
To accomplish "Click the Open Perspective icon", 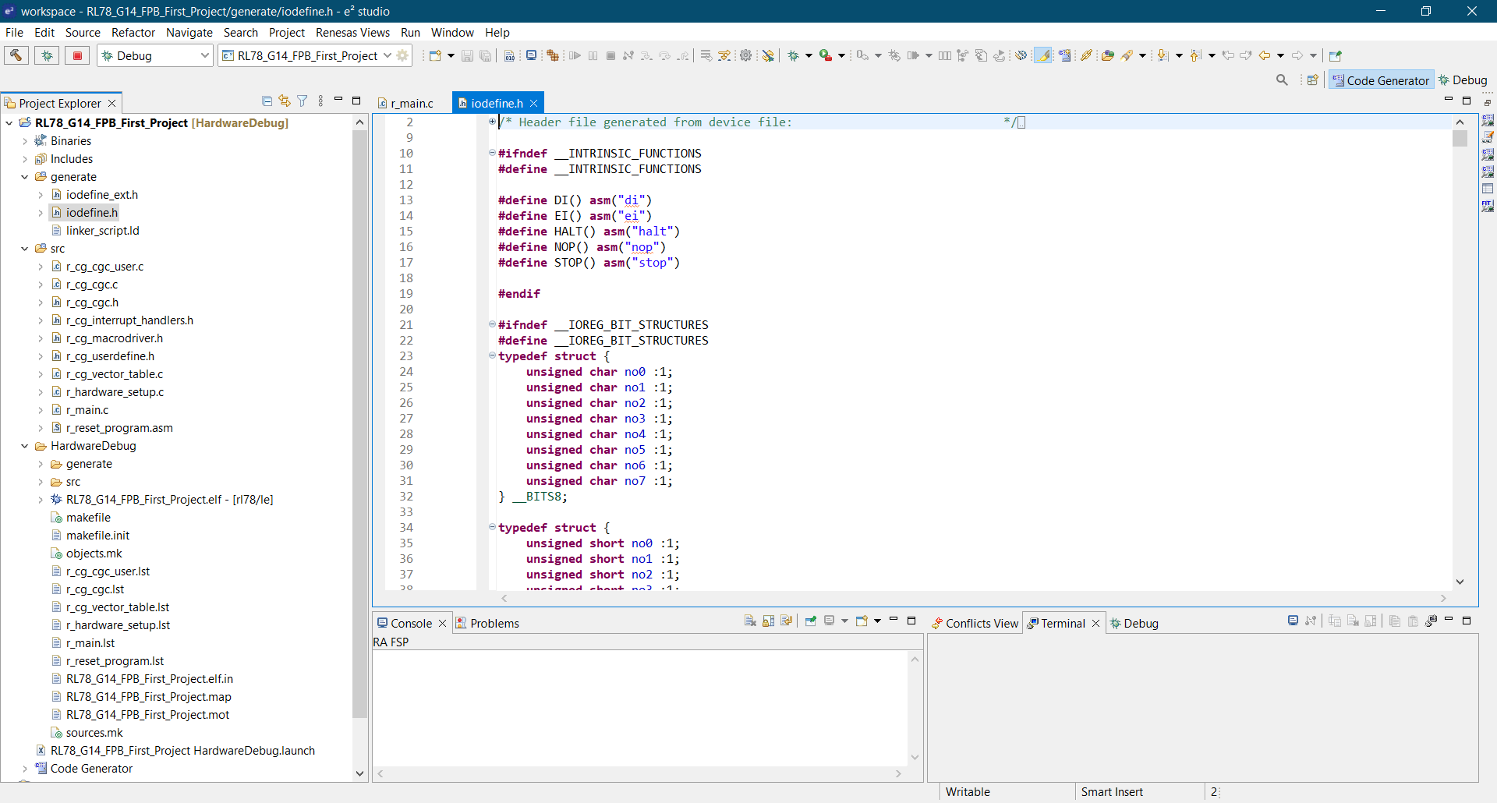I will click(x=1313, y=80).
